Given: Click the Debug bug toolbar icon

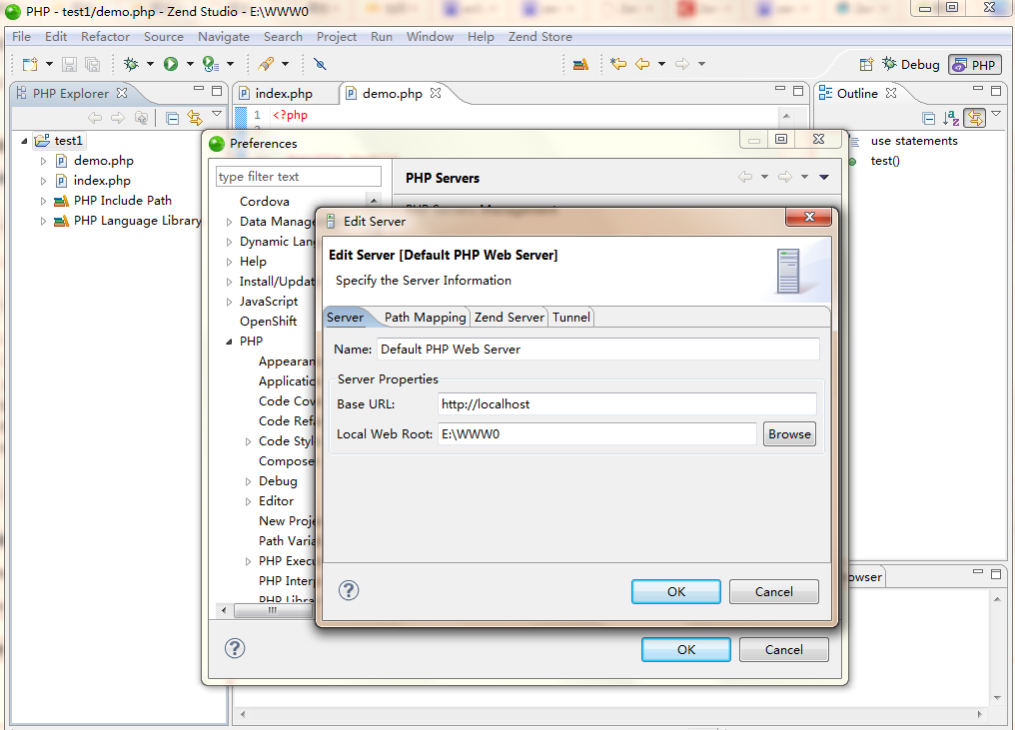Looking at the screenshot, I should click(132, 64).
